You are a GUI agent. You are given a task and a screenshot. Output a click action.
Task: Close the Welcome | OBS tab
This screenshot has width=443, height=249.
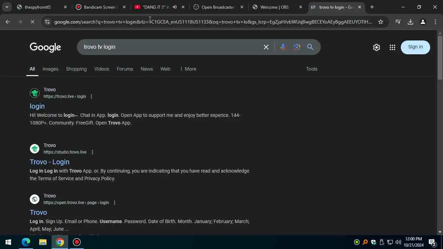[x=301, y=7]
